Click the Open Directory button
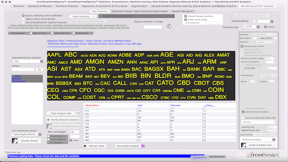This screenshot has height=162, width=288. tap(83, 17)
